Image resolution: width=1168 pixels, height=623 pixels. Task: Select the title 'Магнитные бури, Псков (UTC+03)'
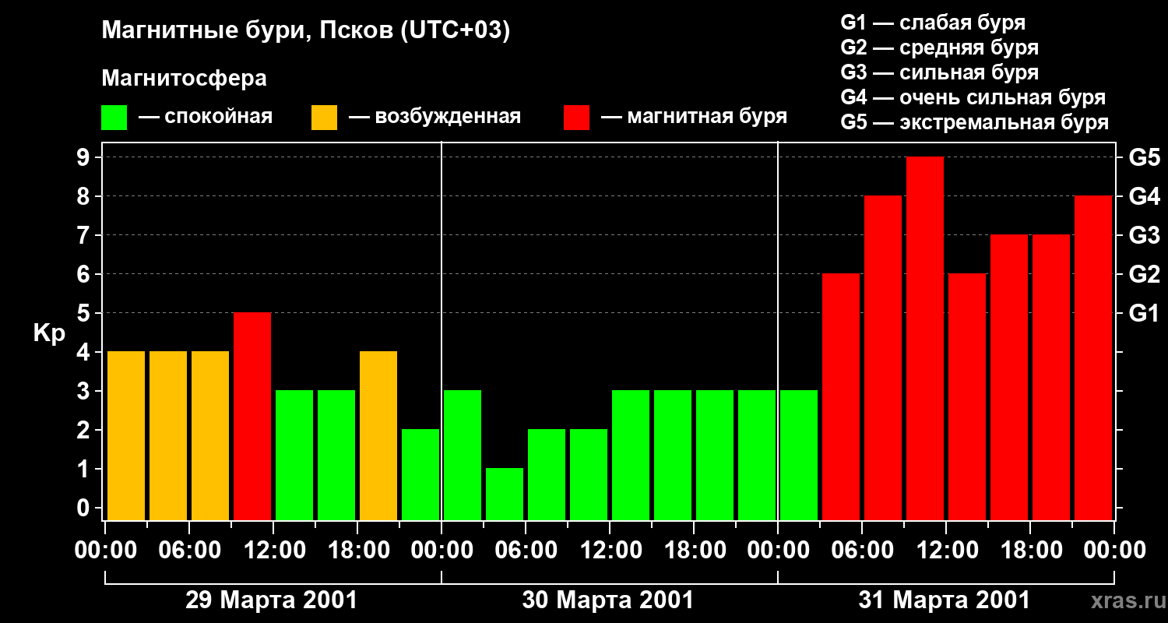(x=306, y=32)
